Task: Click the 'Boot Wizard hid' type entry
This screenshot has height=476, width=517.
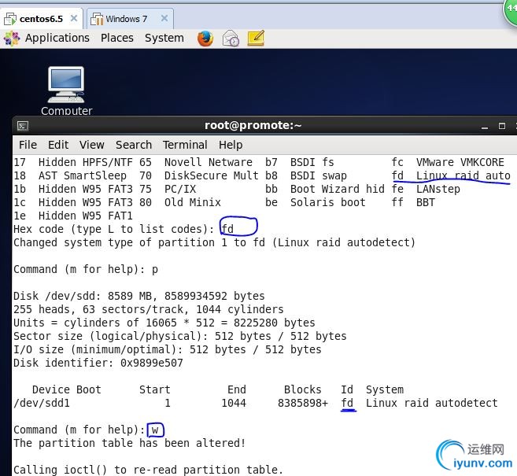Action: [x=338, y=189]
